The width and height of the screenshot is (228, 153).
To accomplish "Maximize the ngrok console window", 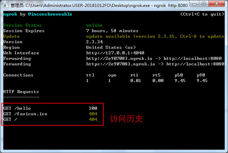I will click(x=204, y=4).
